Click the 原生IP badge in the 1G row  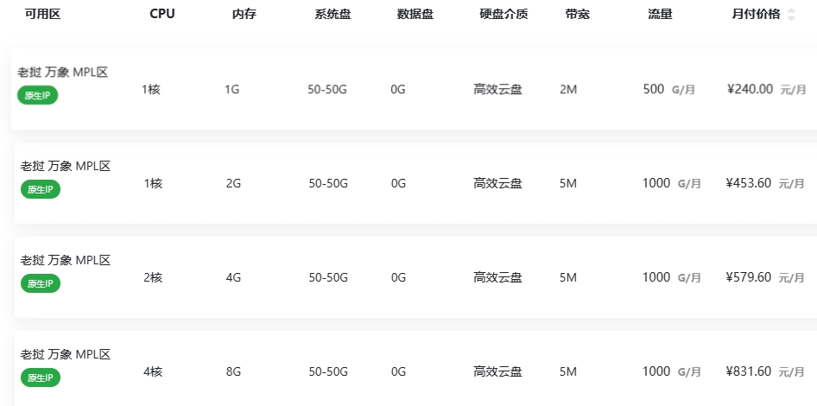point(37,95)
